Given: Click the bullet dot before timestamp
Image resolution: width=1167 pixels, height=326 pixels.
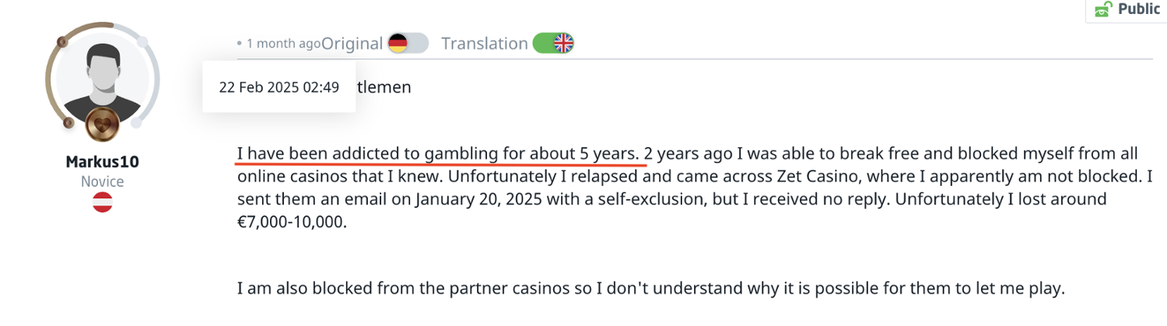Looking at the screenshot, I should tap(240, 44).
